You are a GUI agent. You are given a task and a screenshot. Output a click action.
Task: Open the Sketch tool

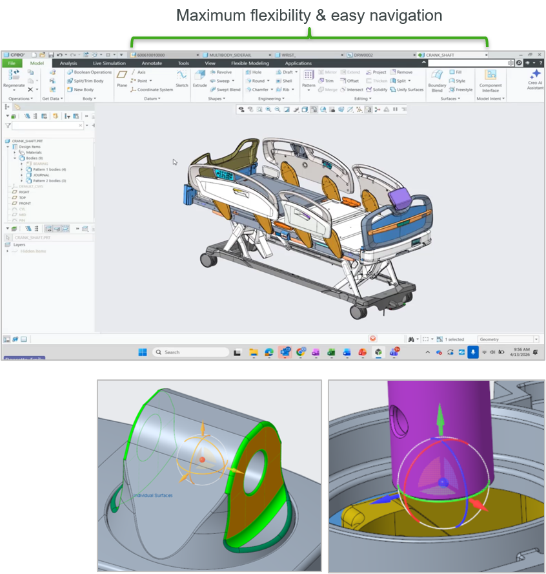click(x=181, y=79)
